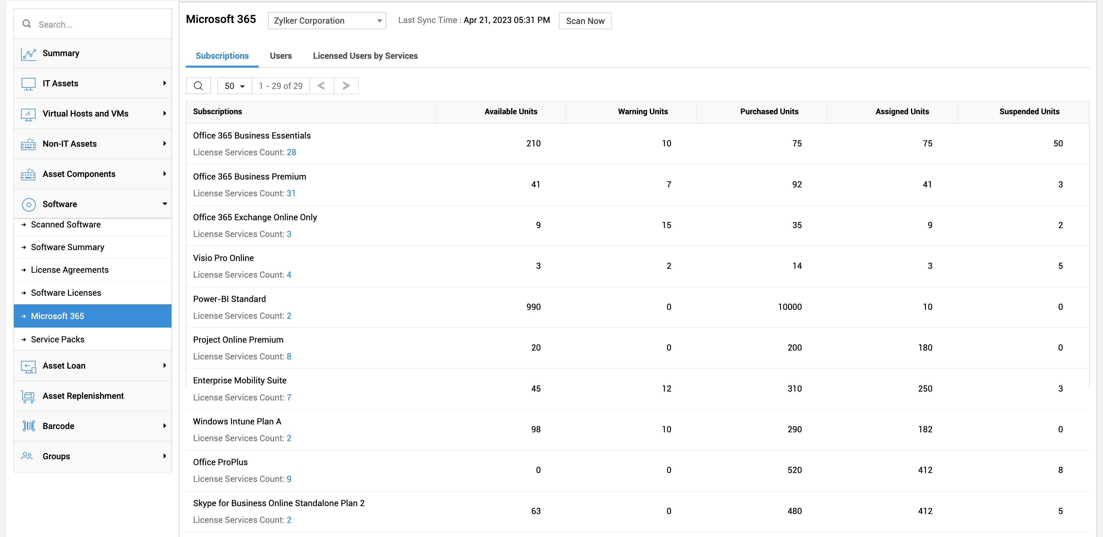Open Software Licenses in sidebar
The image size is (1103, 537).
pyautogui.click(x=66, y=293)
